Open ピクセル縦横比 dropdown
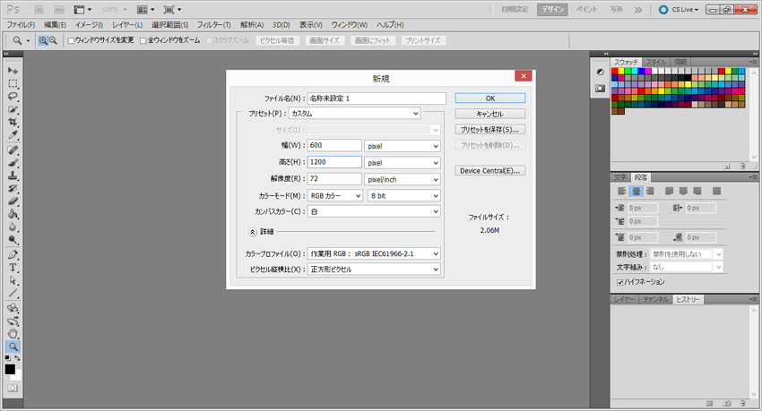762x411 pixels. (x=374, y=270)
